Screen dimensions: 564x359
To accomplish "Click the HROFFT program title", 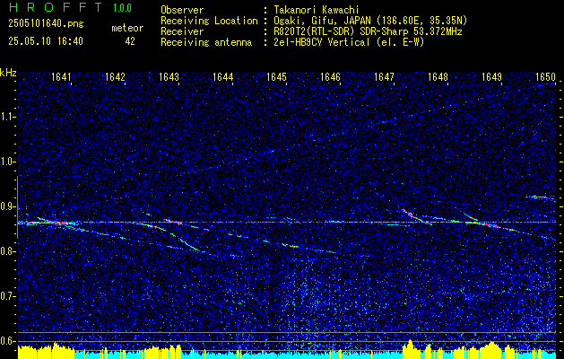I will 56,7.
